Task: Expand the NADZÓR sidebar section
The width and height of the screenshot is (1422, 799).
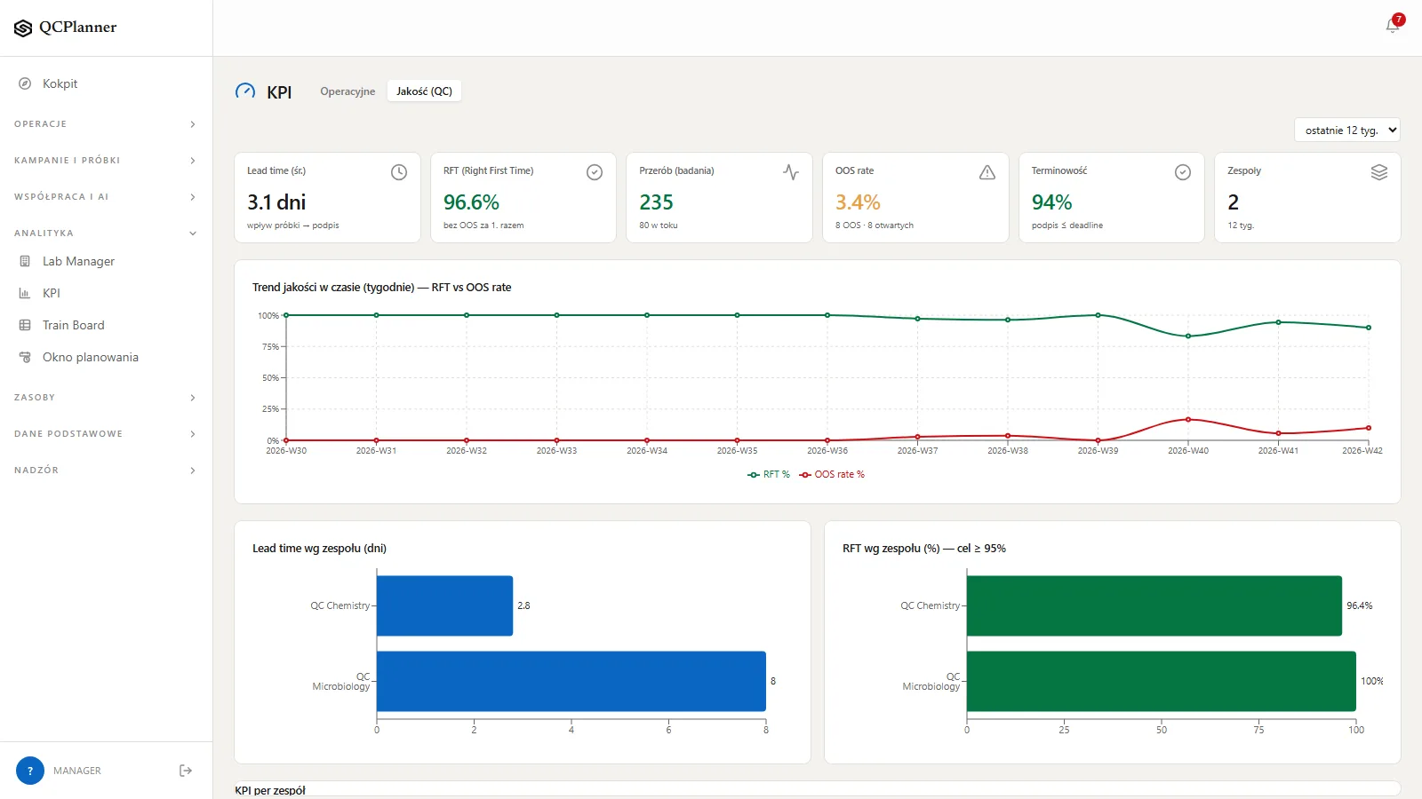Action: coord(106,471)
